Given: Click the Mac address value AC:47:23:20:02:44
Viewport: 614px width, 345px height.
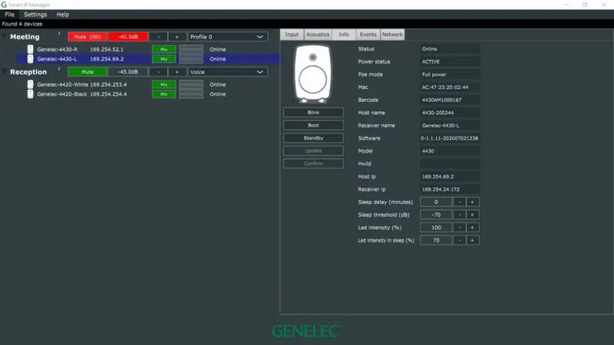Looking at the screenshot, I should (x=450, y=87).
